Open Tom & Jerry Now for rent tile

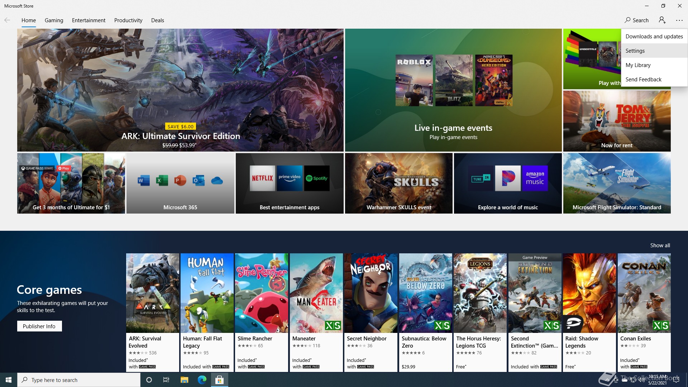pos(617,121)
